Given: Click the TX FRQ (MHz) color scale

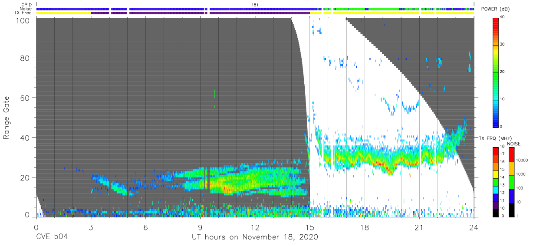Looking at the screenshot, I should (495, 181).
